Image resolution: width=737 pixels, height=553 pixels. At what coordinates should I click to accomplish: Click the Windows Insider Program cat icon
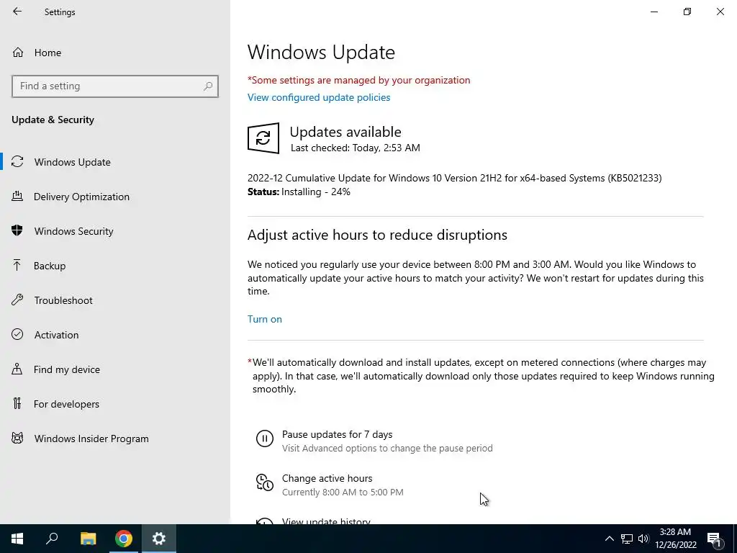[x=17, y=439]
